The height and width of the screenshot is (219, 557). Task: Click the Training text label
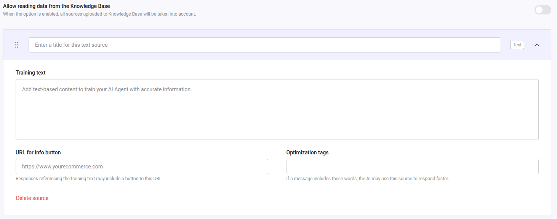(30, 73)
